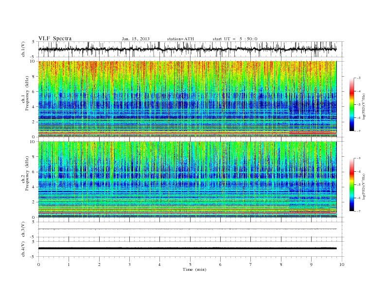
Task: Click the 'ch.4(V)' waveform axis label
Action: tap(23, 249)
